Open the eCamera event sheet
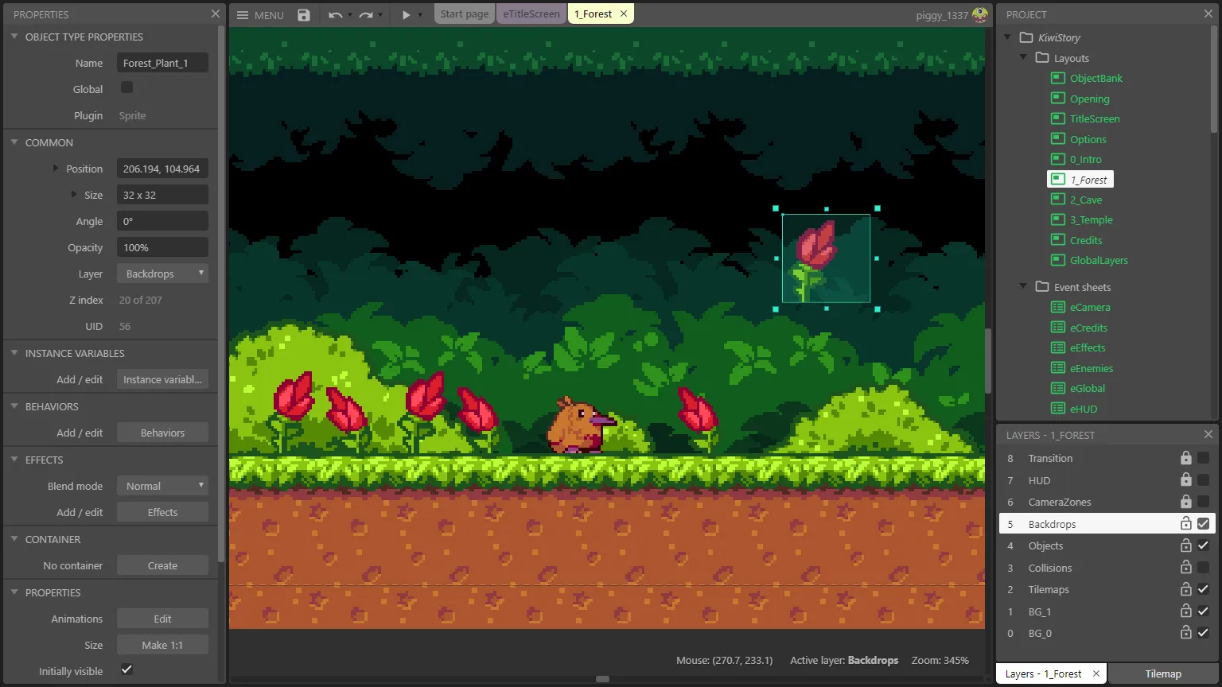Image resolution: width=1222 pixels, height=687 pixels. click(1089, 308)
